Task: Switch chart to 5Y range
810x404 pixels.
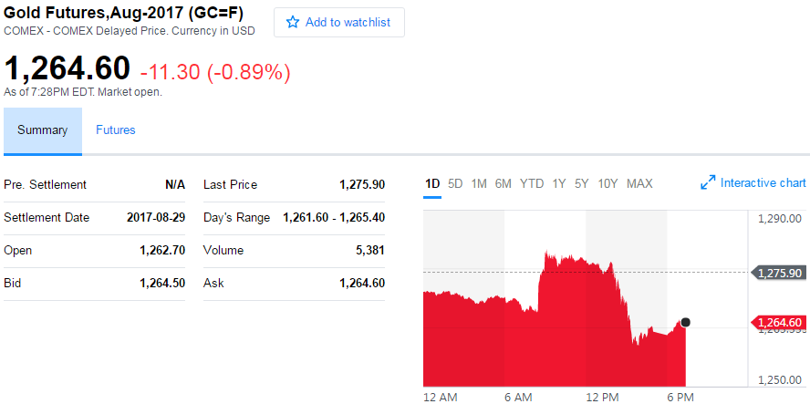Action: click(x=582, y=183)
